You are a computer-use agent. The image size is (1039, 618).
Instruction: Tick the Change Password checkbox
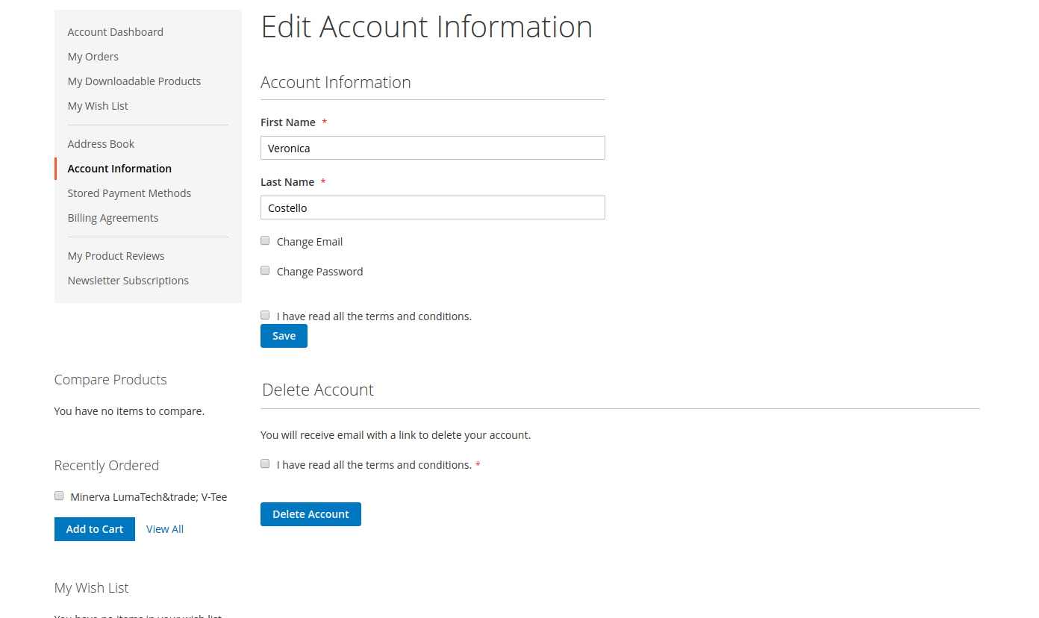pyautogui.click(x=265, y=271)
